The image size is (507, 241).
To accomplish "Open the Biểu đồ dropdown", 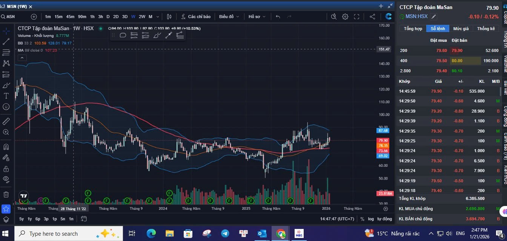I will pyautogui.click(x=229, y=17).
